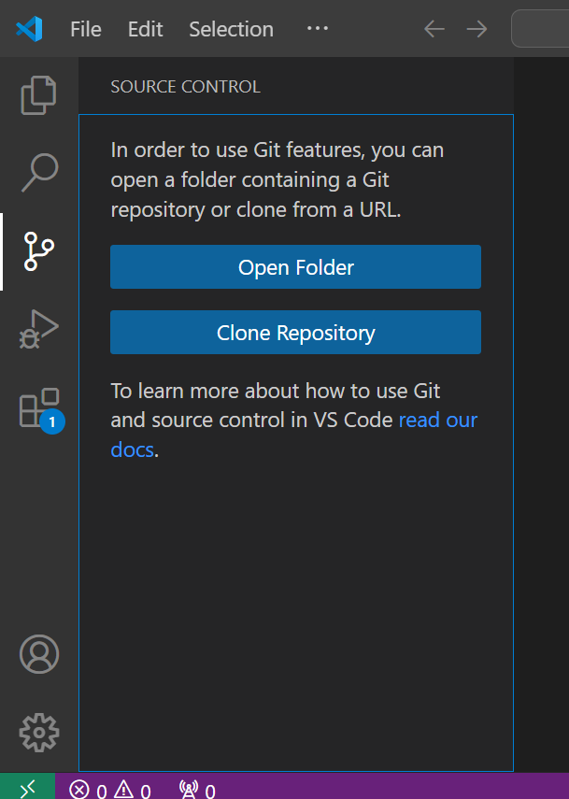Click the command center search box
This screenshot has height=799, width=569.
pyautogui.click(x=540, y=29)
